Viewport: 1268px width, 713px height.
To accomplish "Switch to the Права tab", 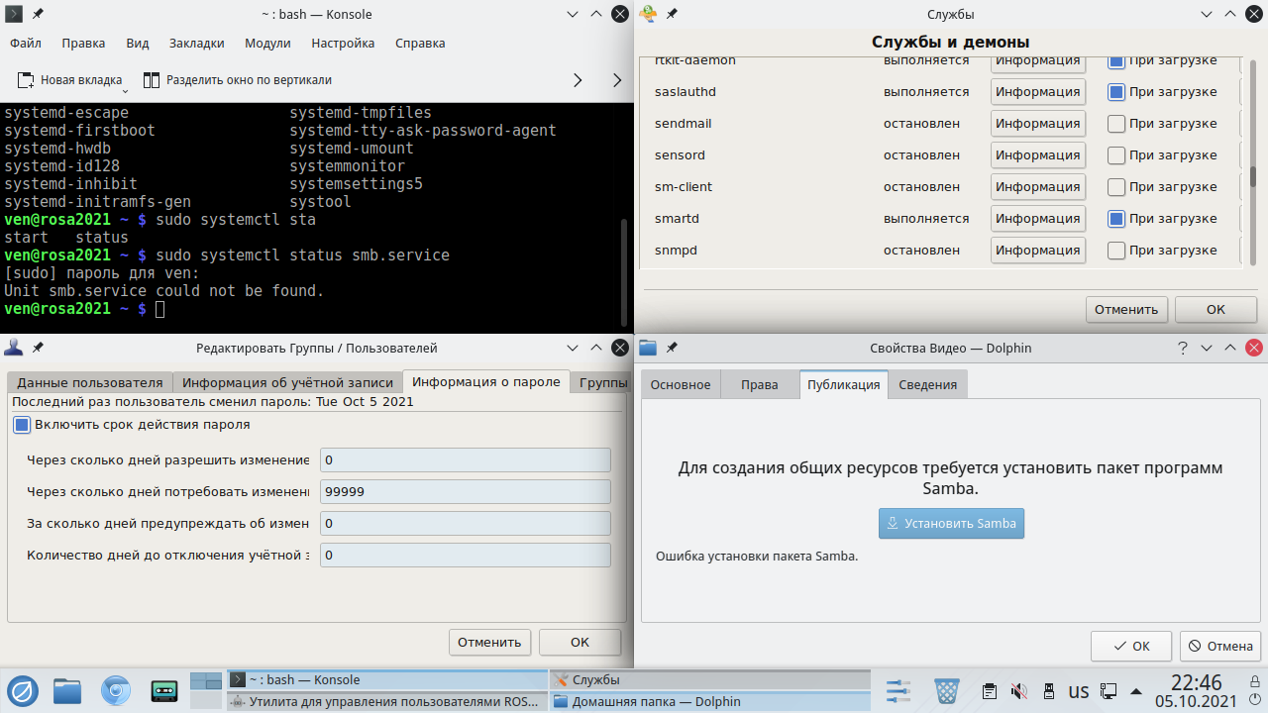I will pyautogui.click(x=759, y=385).
